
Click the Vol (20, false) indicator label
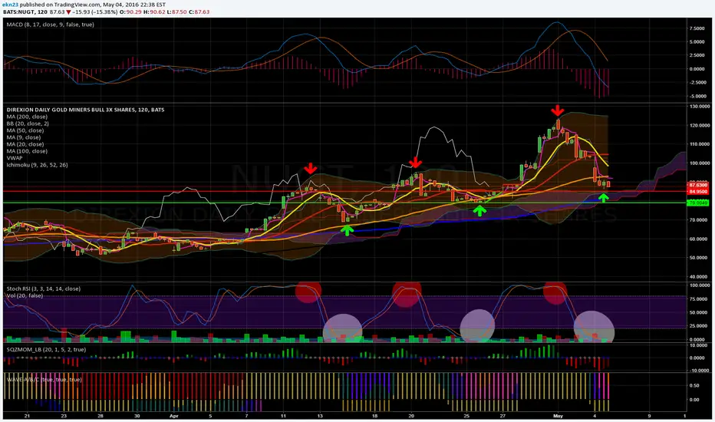click(25, 295)
